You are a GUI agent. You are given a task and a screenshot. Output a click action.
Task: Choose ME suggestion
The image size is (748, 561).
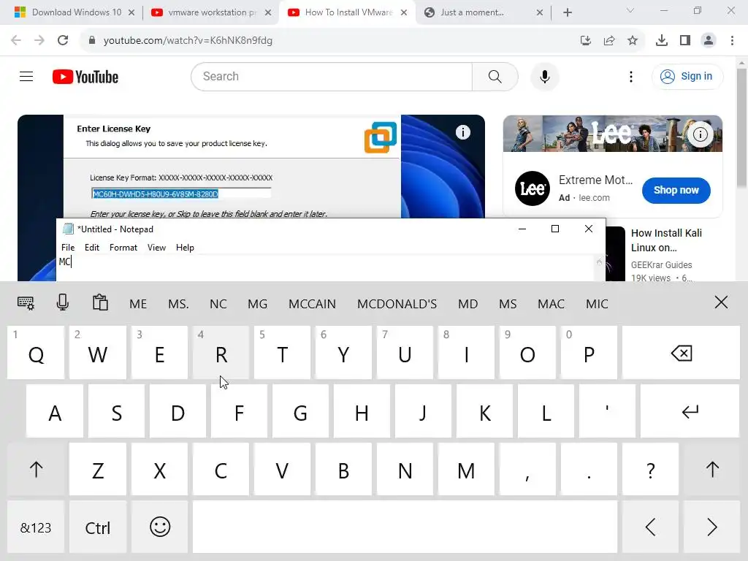click(138, 303)
